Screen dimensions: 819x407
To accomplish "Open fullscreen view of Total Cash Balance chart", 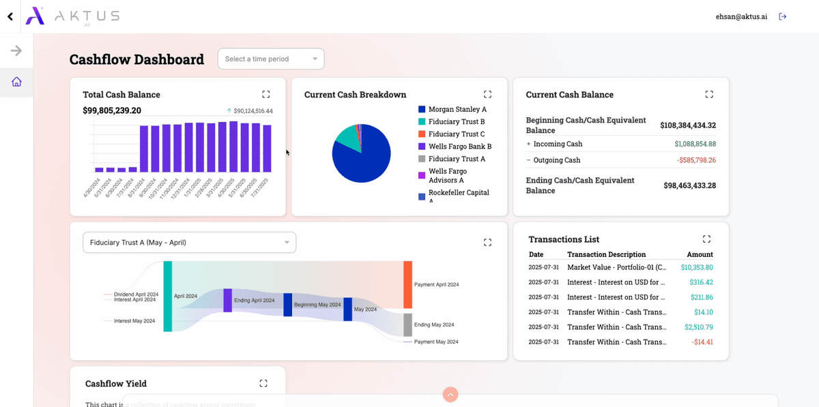I will click(265, 94).
